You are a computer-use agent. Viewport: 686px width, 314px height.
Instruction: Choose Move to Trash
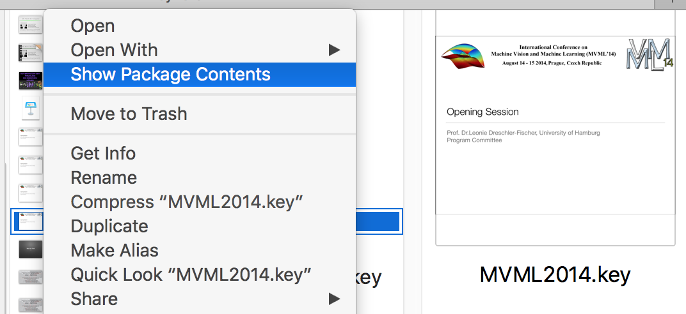(129, 114)
